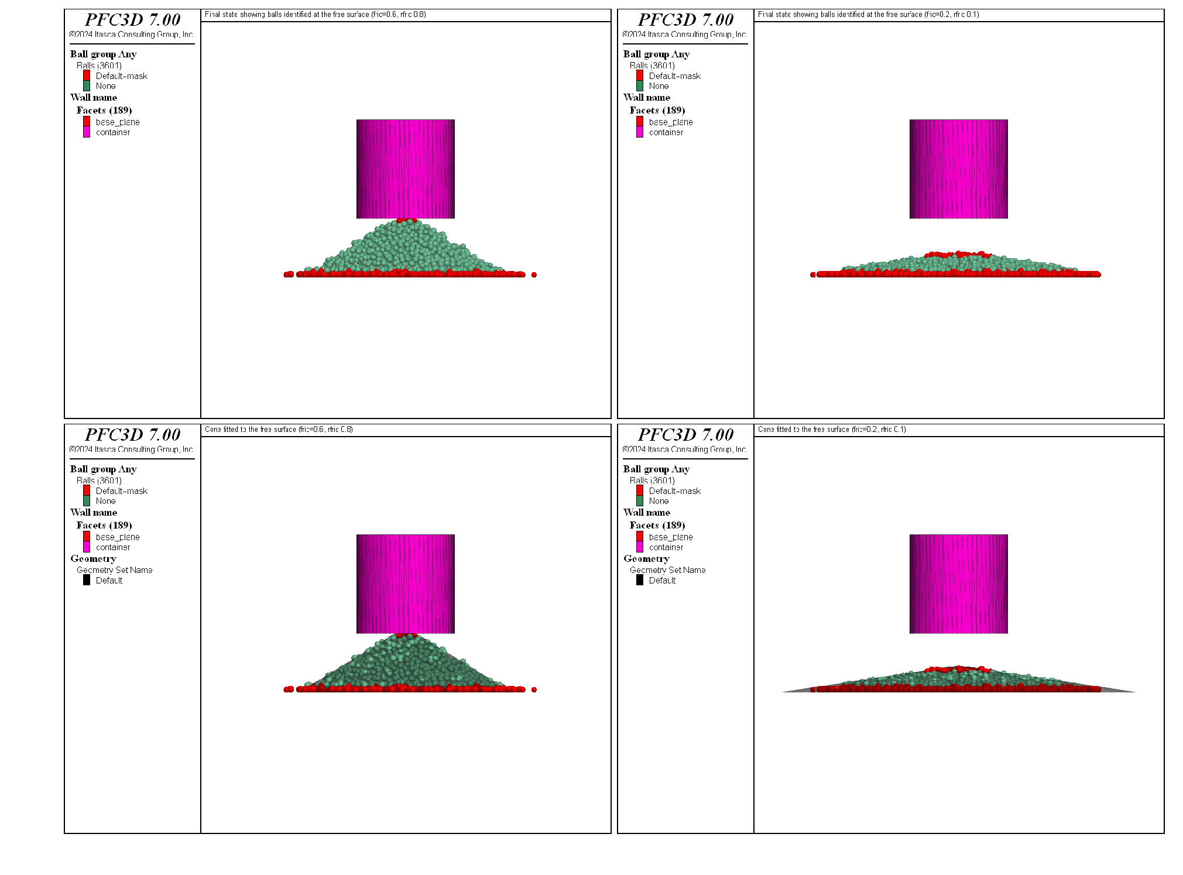Click 'Ball group Any' heading in fric=0.6 final state legend
The image size is (1183, 875).
pyautogui.click(x=103, y=54)
